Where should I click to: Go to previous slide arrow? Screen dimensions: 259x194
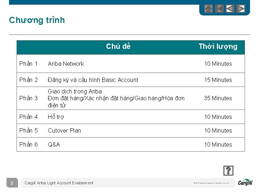[230, 9]
